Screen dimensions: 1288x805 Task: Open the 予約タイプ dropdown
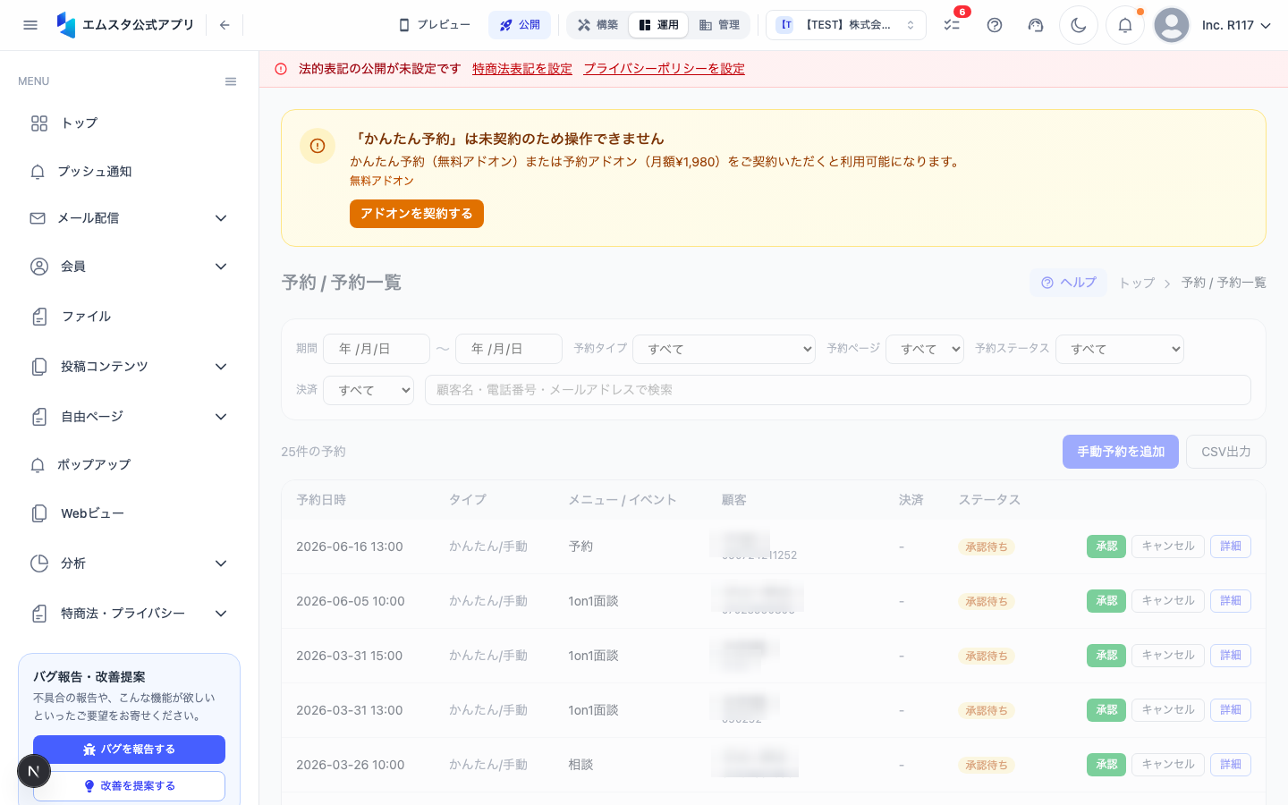724,349
